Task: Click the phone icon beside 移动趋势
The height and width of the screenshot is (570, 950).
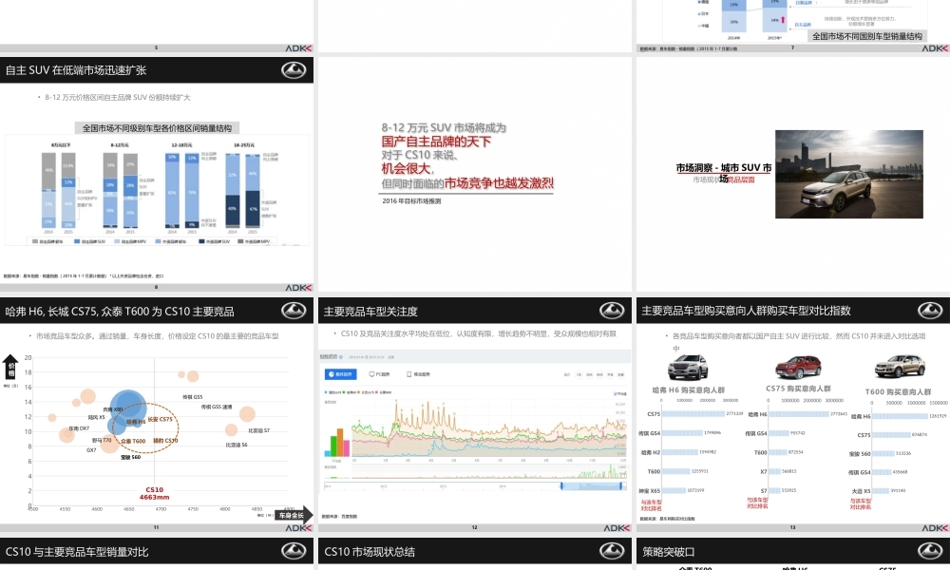Action: [409, 374]
